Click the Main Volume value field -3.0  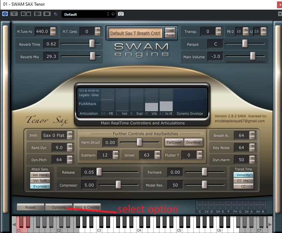[216, 56]
